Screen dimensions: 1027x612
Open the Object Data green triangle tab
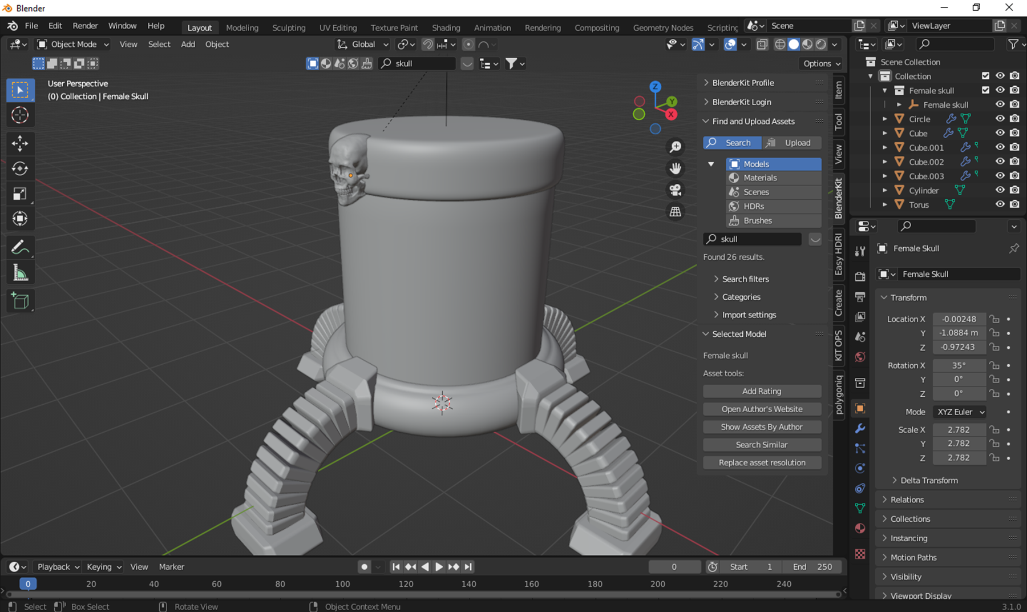860,508
